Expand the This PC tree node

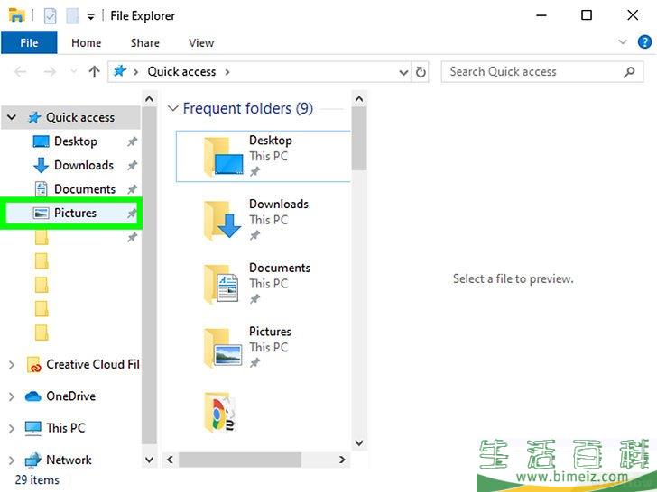click(12, 428)
